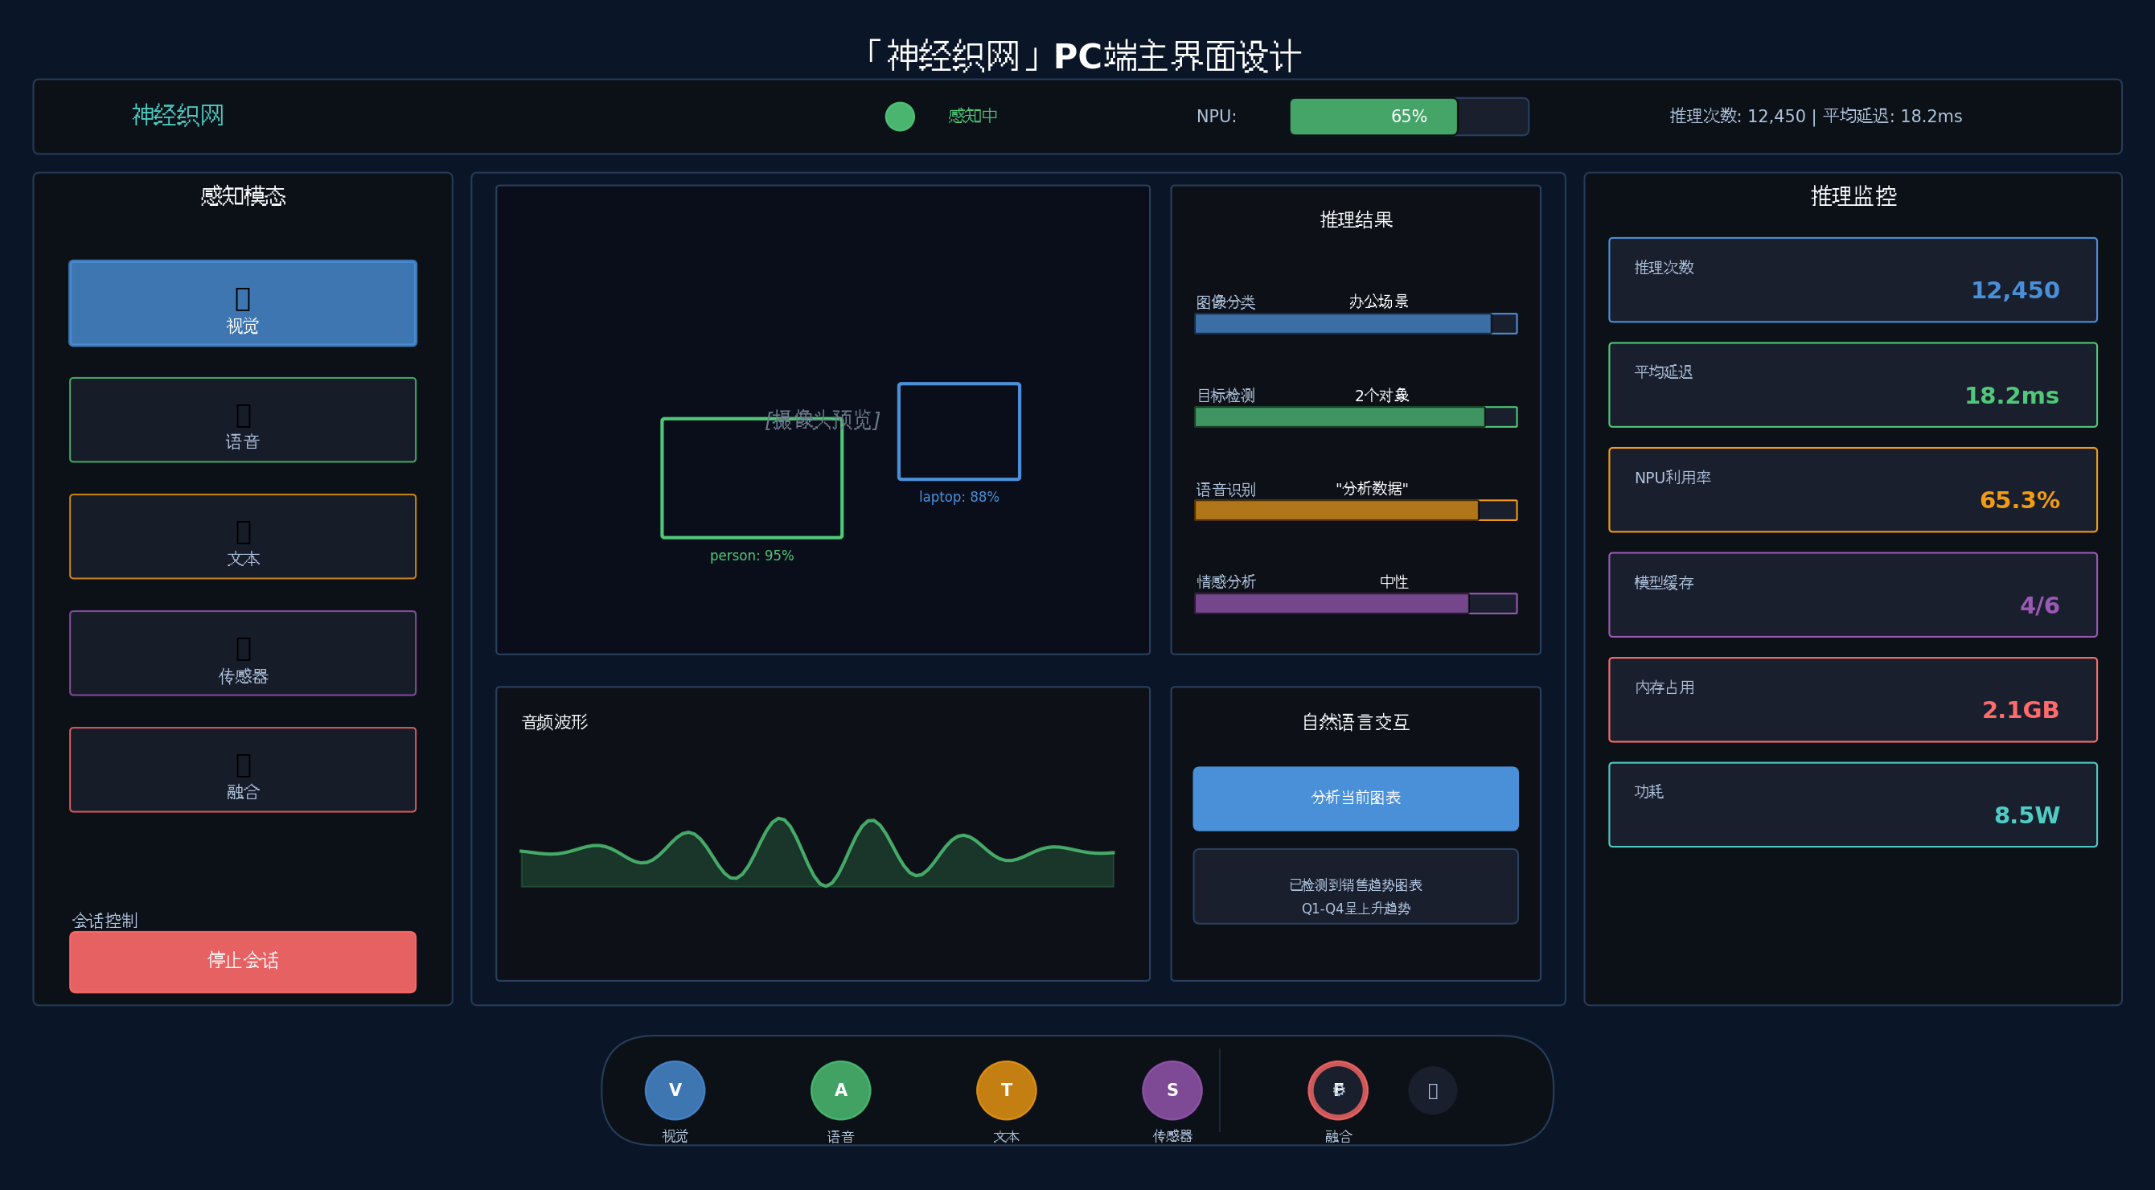Screen dimensions: 2155x1190
Task: Click the 语音识别 confidence bar
Action: [1356, 510]
